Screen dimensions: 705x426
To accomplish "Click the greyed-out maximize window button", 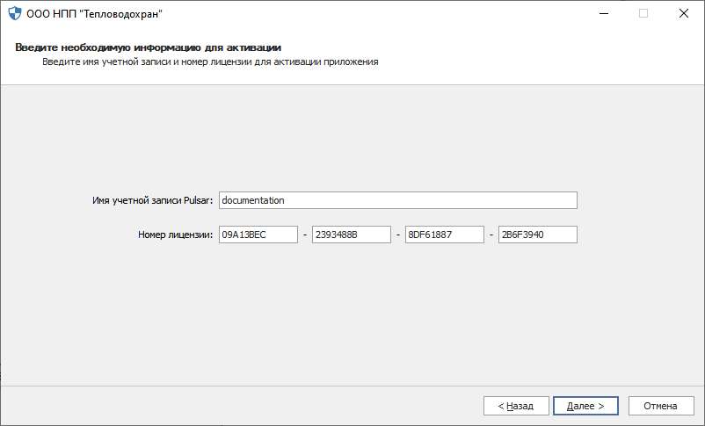I will [643, 13].
